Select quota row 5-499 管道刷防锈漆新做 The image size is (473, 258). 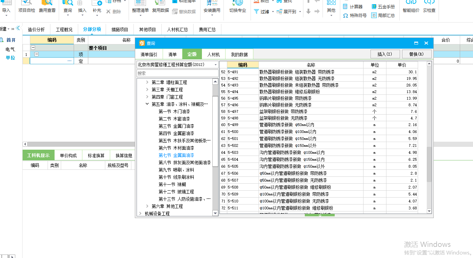coord(319,125)
